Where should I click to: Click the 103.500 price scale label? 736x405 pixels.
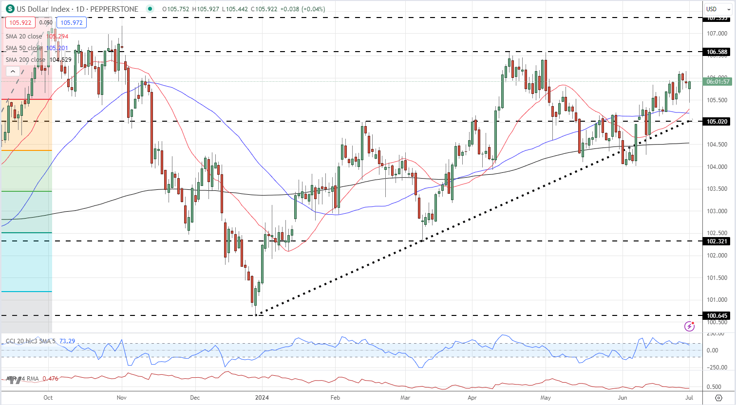click(x=717, y=188)
